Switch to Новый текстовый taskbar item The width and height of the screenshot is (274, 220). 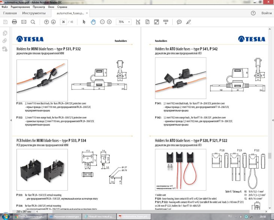point(99,217)
